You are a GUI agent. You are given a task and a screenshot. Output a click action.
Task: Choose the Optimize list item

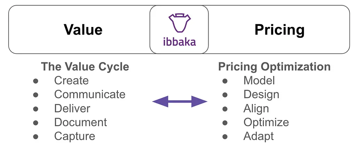[x=266, y=122]
